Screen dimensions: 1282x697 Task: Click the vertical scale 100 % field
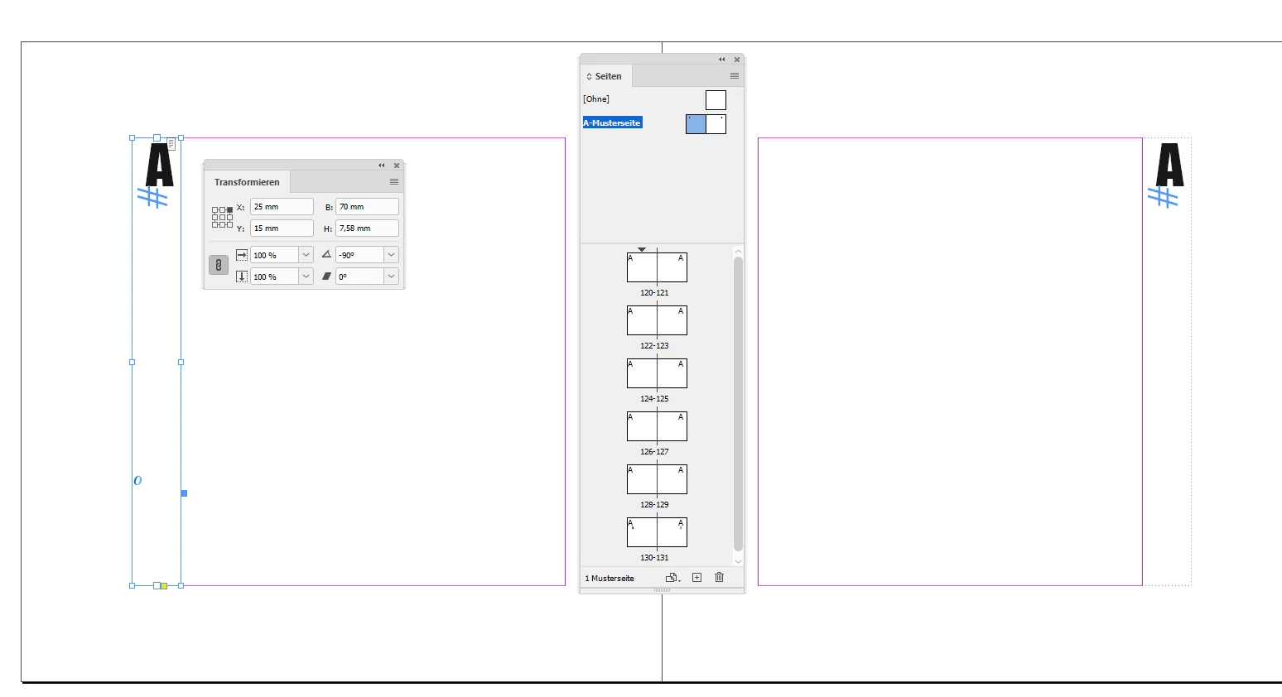point(274,276)
